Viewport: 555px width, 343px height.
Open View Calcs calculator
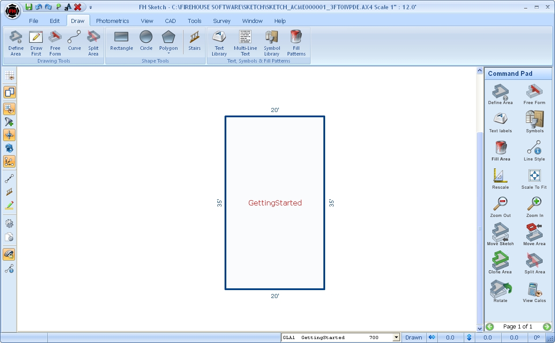coord(534,291)
